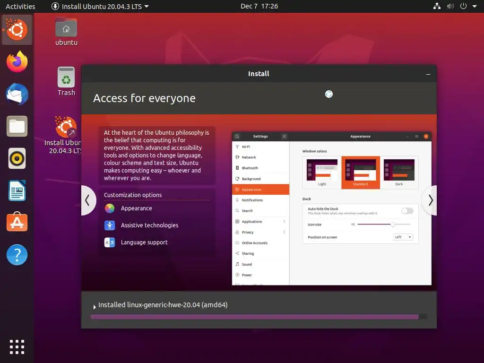This screenshot has height=363, width=484.
Task: Select Sharing in Settings sidebar
Action: point(260,253)
